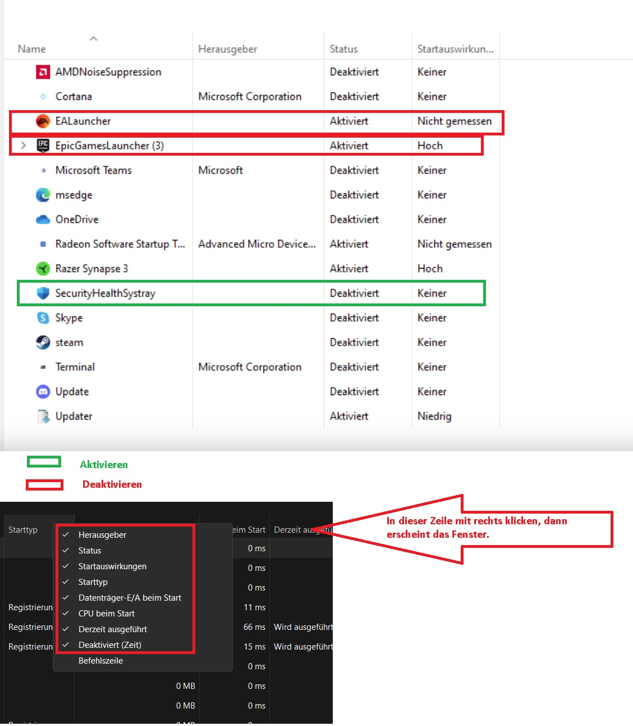Image resolution: width=633 pixels, height=726 pixels.
Task: Select the Razer Synapse 3 entry name
Action: (x=91, y=269)
